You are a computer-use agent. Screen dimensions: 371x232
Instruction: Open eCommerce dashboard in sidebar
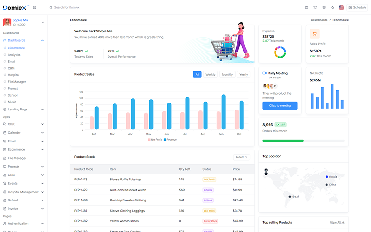coord(16,48)
